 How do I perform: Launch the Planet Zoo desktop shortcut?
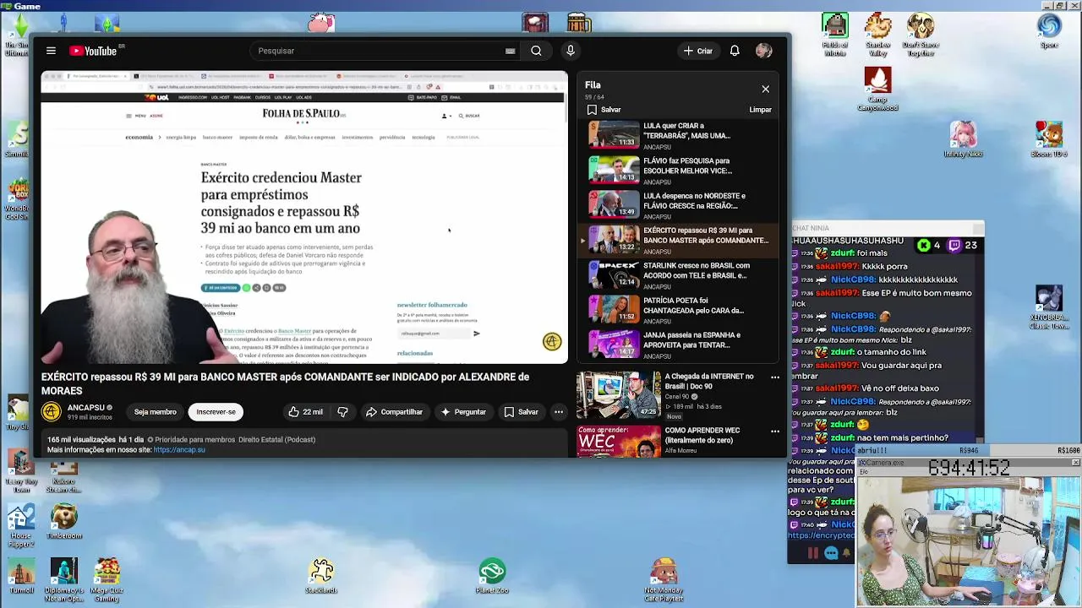click(x=492, y=576)
